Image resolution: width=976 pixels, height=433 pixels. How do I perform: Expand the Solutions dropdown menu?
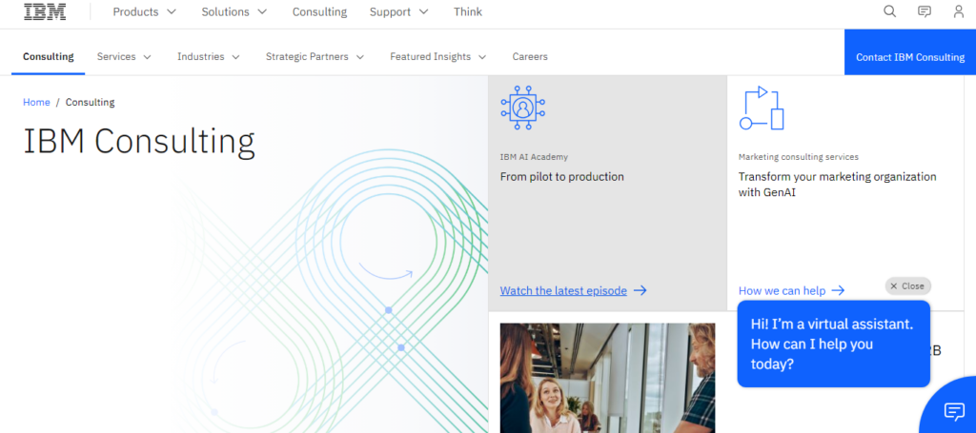(234, 12)
